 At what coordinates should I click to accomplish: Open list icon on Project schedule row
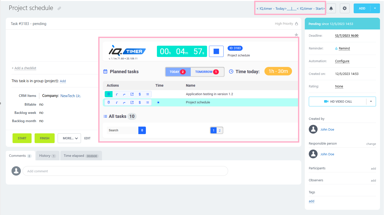click(x=147, y=102)
